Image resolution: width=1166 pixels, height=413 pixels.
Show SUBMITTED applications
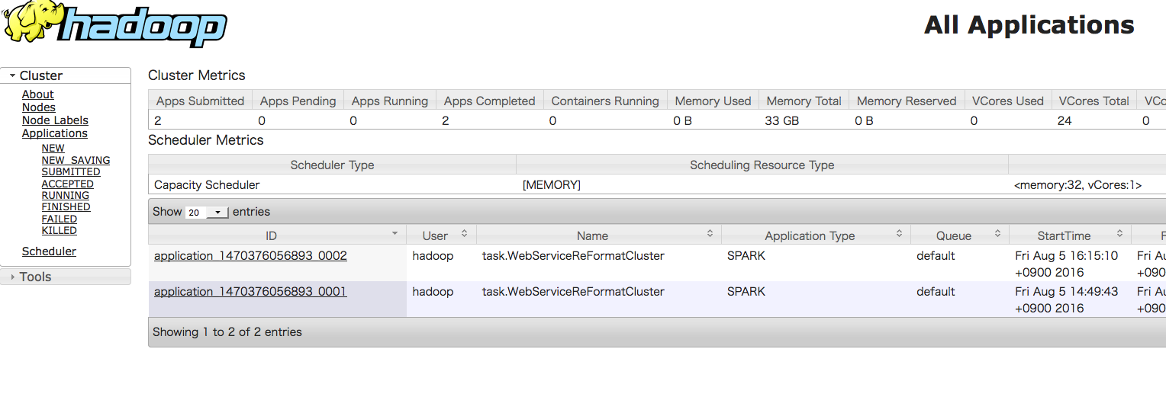click(71, 171)
